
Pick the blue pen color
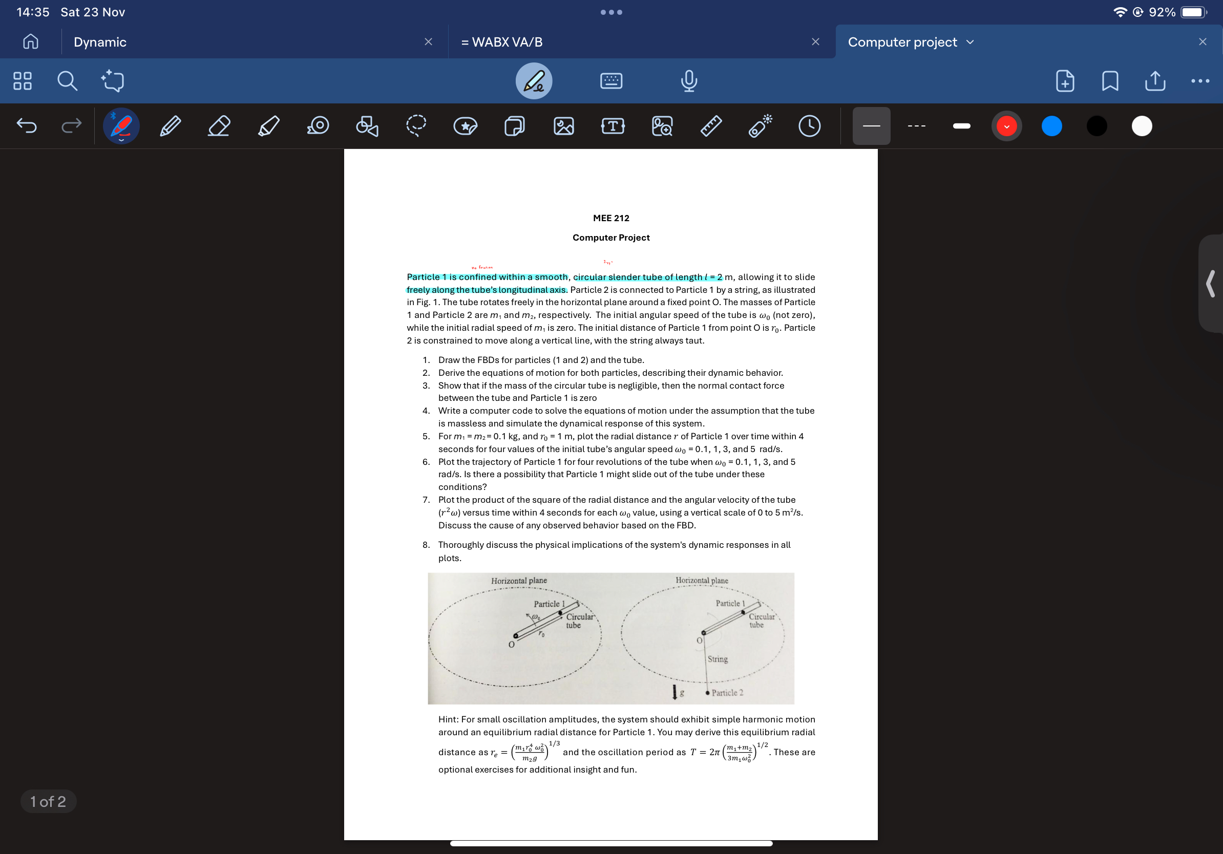pos(1051,126)
